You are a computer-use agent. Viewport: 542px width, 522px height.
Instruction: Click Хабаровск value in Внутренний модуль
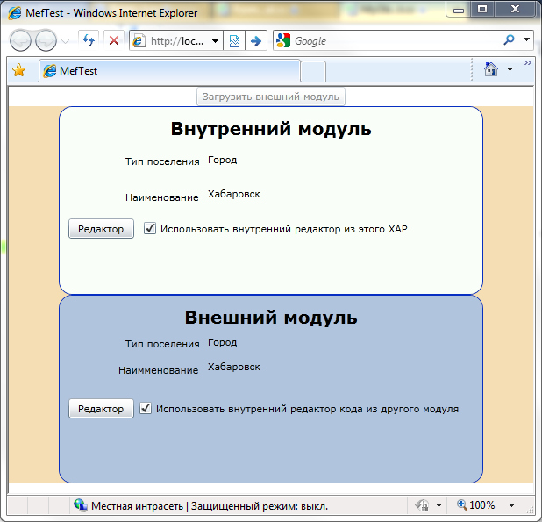[233, 194]
